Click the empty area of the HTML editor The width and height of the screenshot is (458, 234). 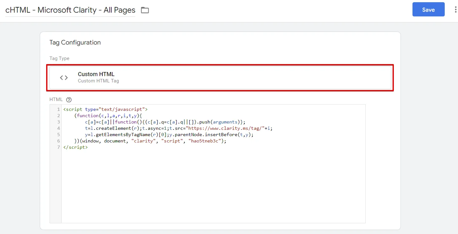point(213,186)
